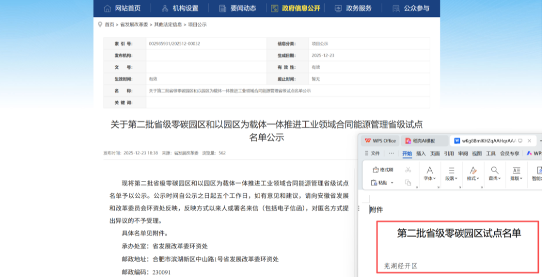Go to 网站首页 in the site navigation

[x=128, y=8]
